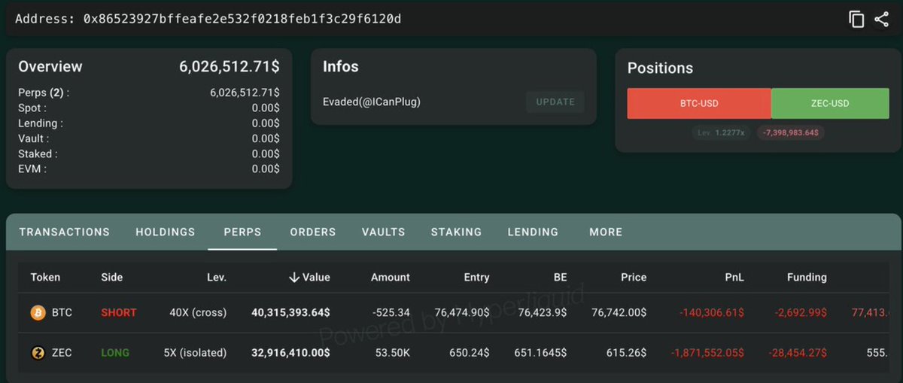Sort by Value using the down arrow
903x383 pixels.
[x=294, y=277]
